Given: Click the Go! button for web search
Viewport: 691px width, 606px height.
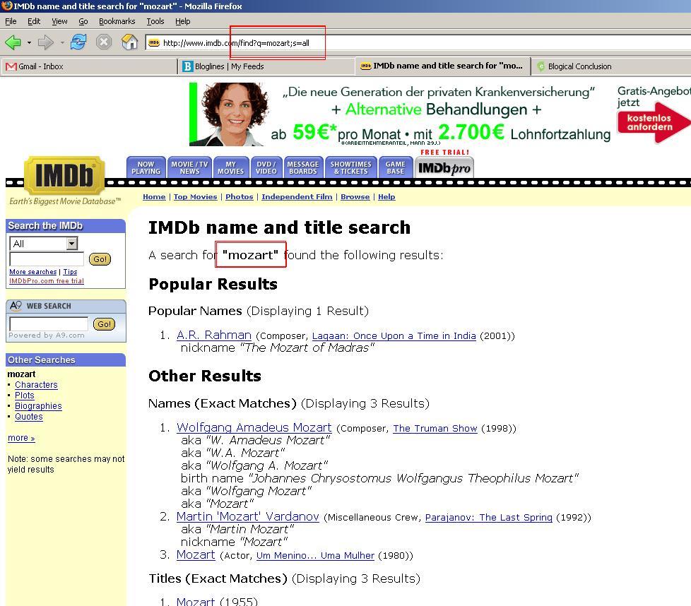Looking at the screenshot, I should [104, 324].
